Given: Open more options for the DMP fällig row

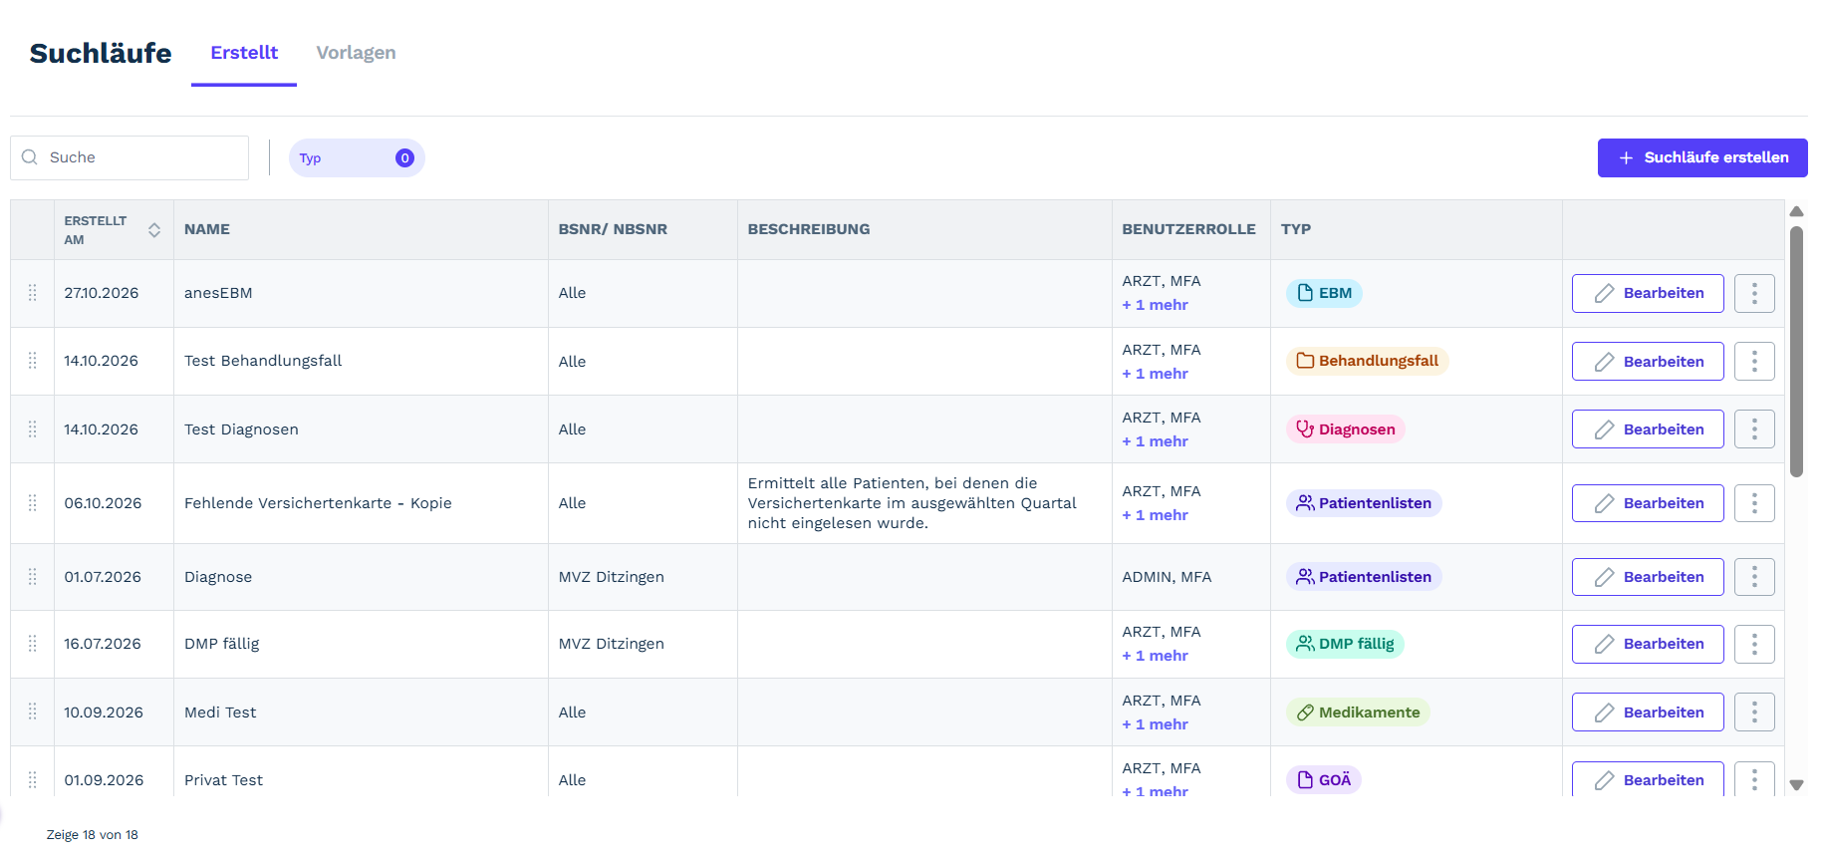Looking at the screenshot, I should coord(1754,644).
